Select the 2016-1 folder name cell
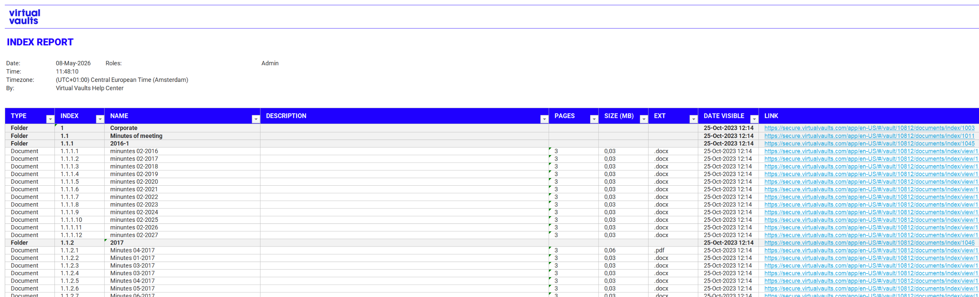This screenshot has width=979, height=297. coord(182,144)
